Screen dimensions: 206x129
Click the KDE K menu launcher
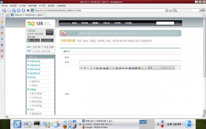point(17,124)
